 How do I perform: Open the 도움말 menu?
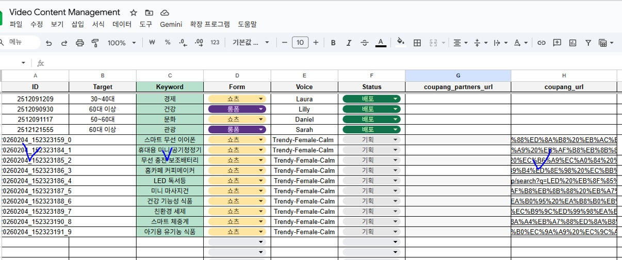click(x=247, y=24)
